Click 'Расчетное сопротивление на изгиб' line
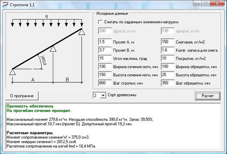Image resolution: width=227 pixels, height=154 pixels. [51, 146]
